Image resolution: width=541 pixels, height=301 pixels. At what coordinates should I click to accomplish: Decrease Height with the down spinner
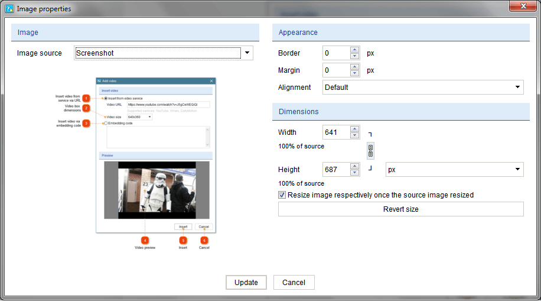tap(354, 173)
